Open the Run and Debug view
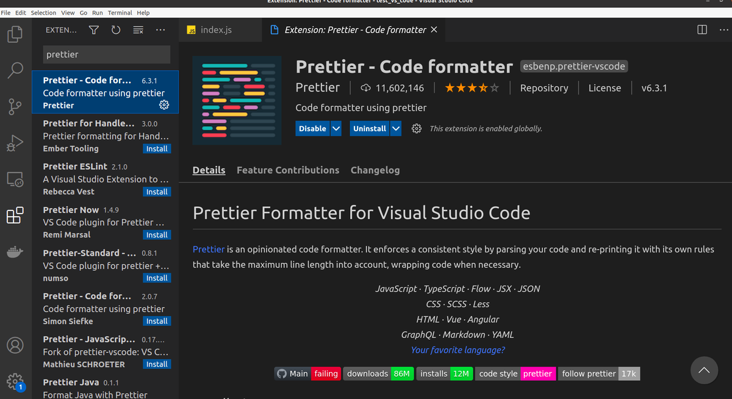Image resolution: width=732 pixels, height=399 pixels. [15, 143]
